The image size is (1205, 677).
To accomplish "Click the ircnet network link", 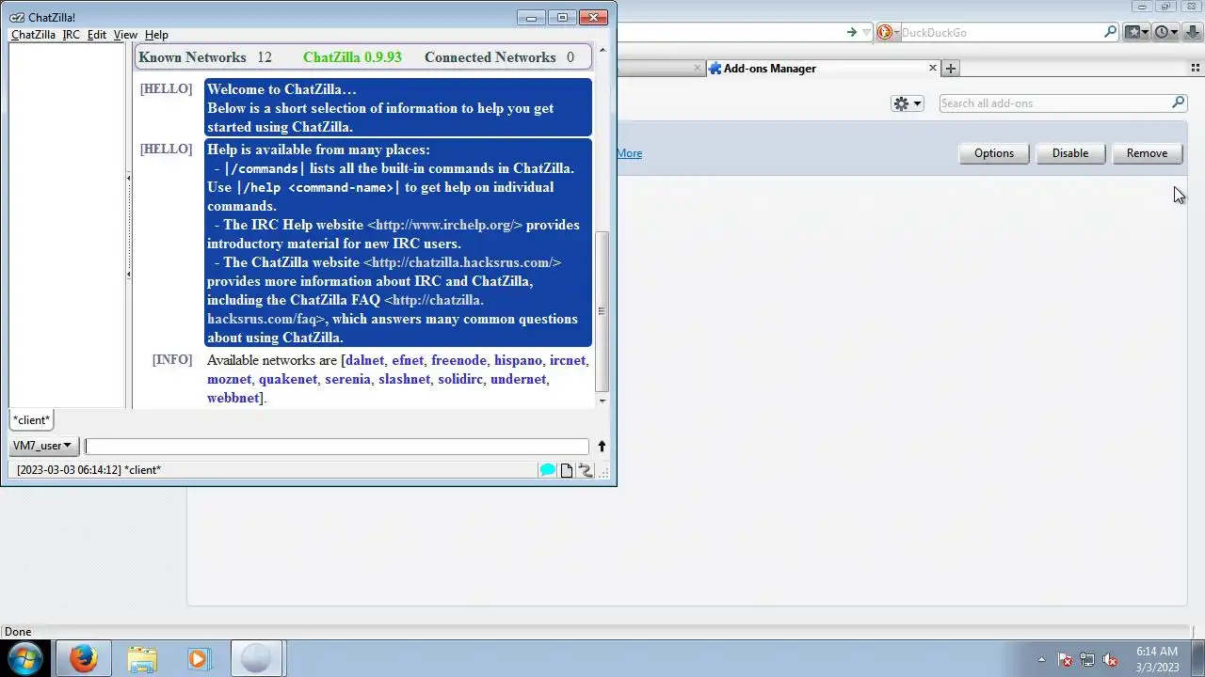I will (568, 360).
